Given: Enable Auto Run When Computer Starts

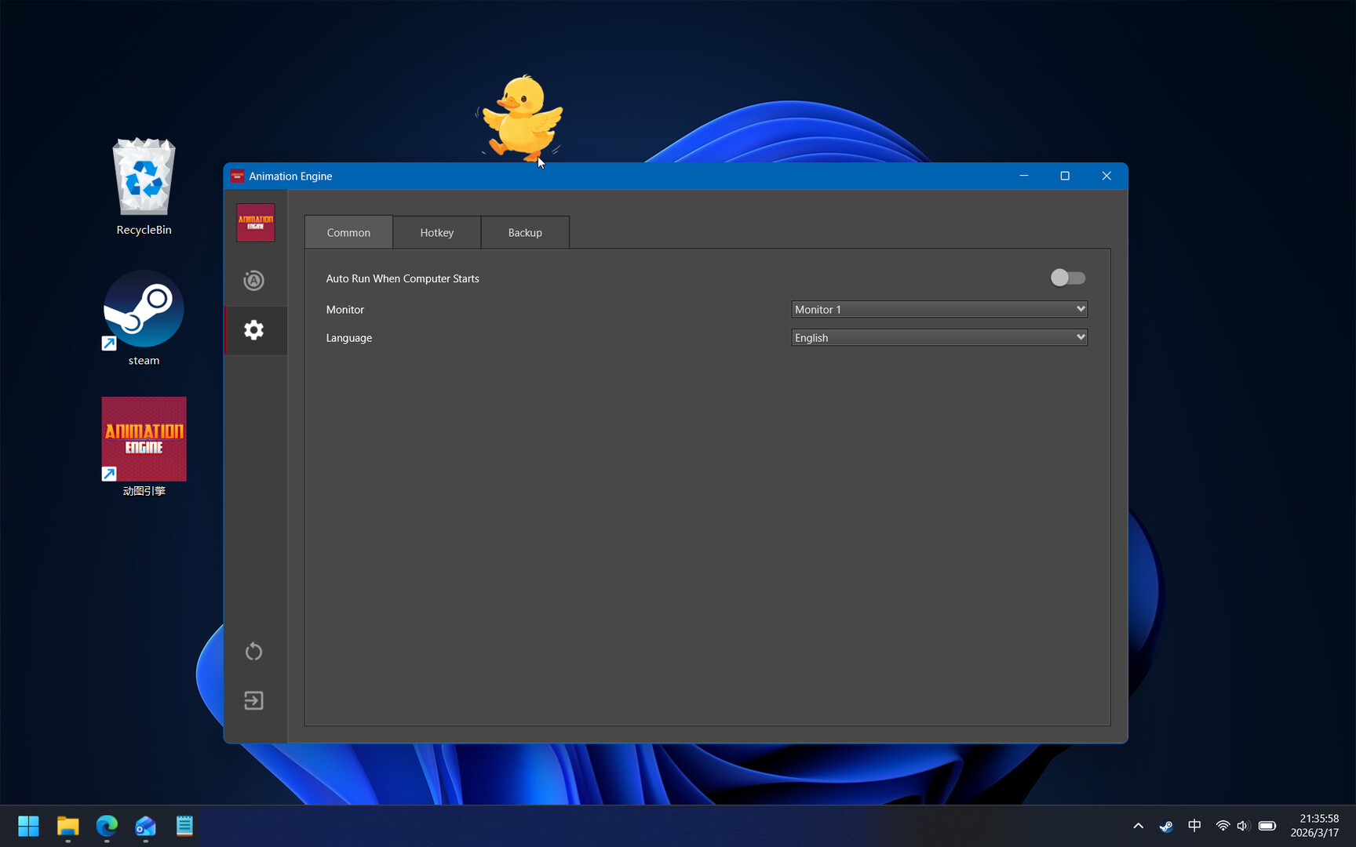Looking at the screenshot, I should click(1067, 278).
